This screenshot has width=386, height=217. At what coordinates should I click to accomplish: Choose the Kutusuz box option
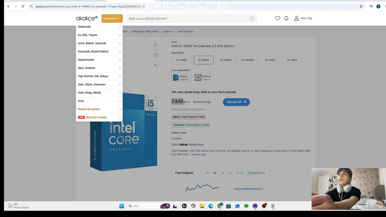point(203,78)
